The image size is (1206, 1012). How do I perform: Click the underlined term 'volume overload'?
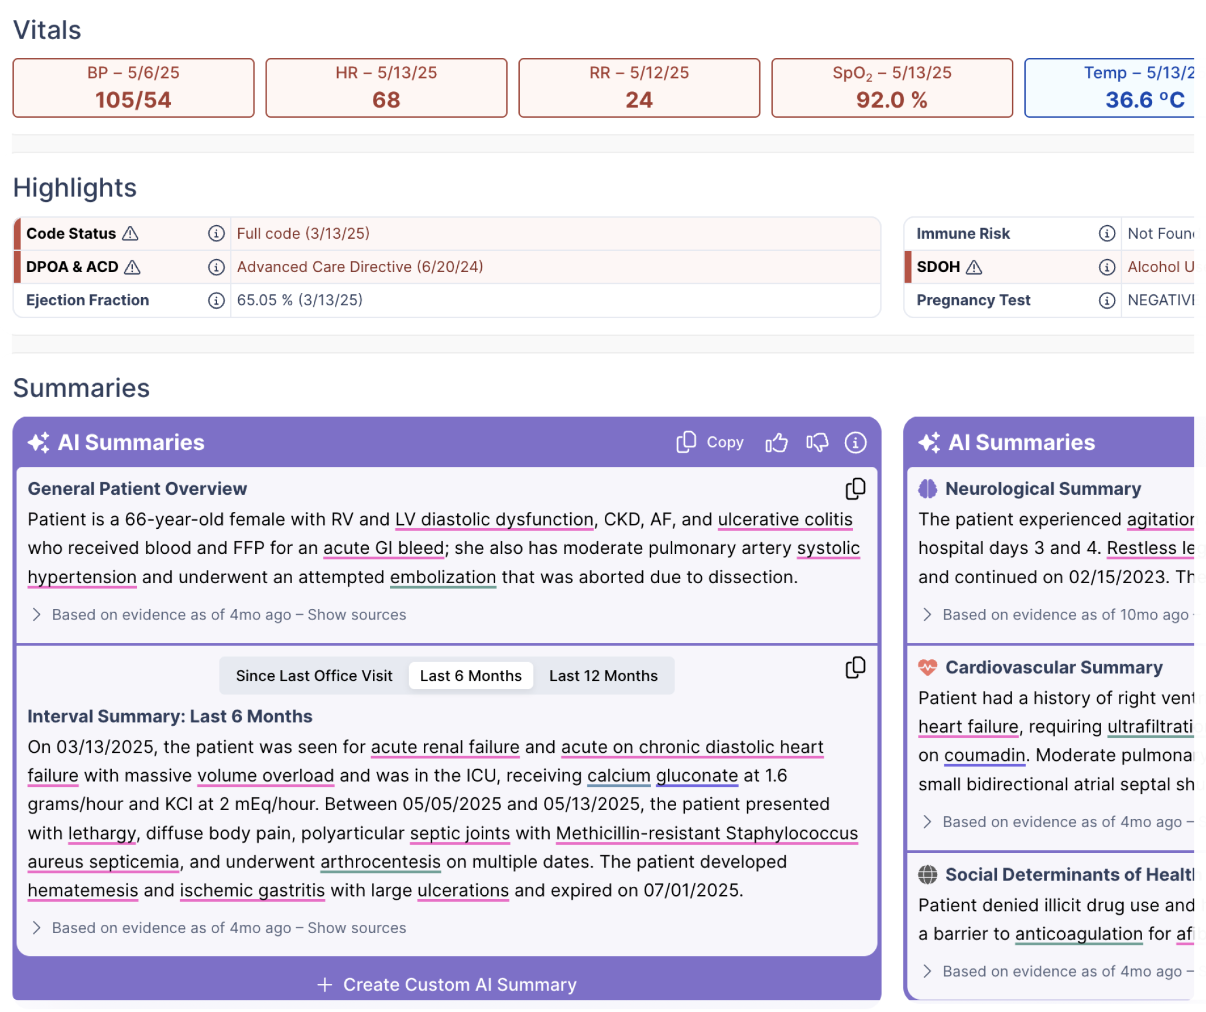[265, 775]
